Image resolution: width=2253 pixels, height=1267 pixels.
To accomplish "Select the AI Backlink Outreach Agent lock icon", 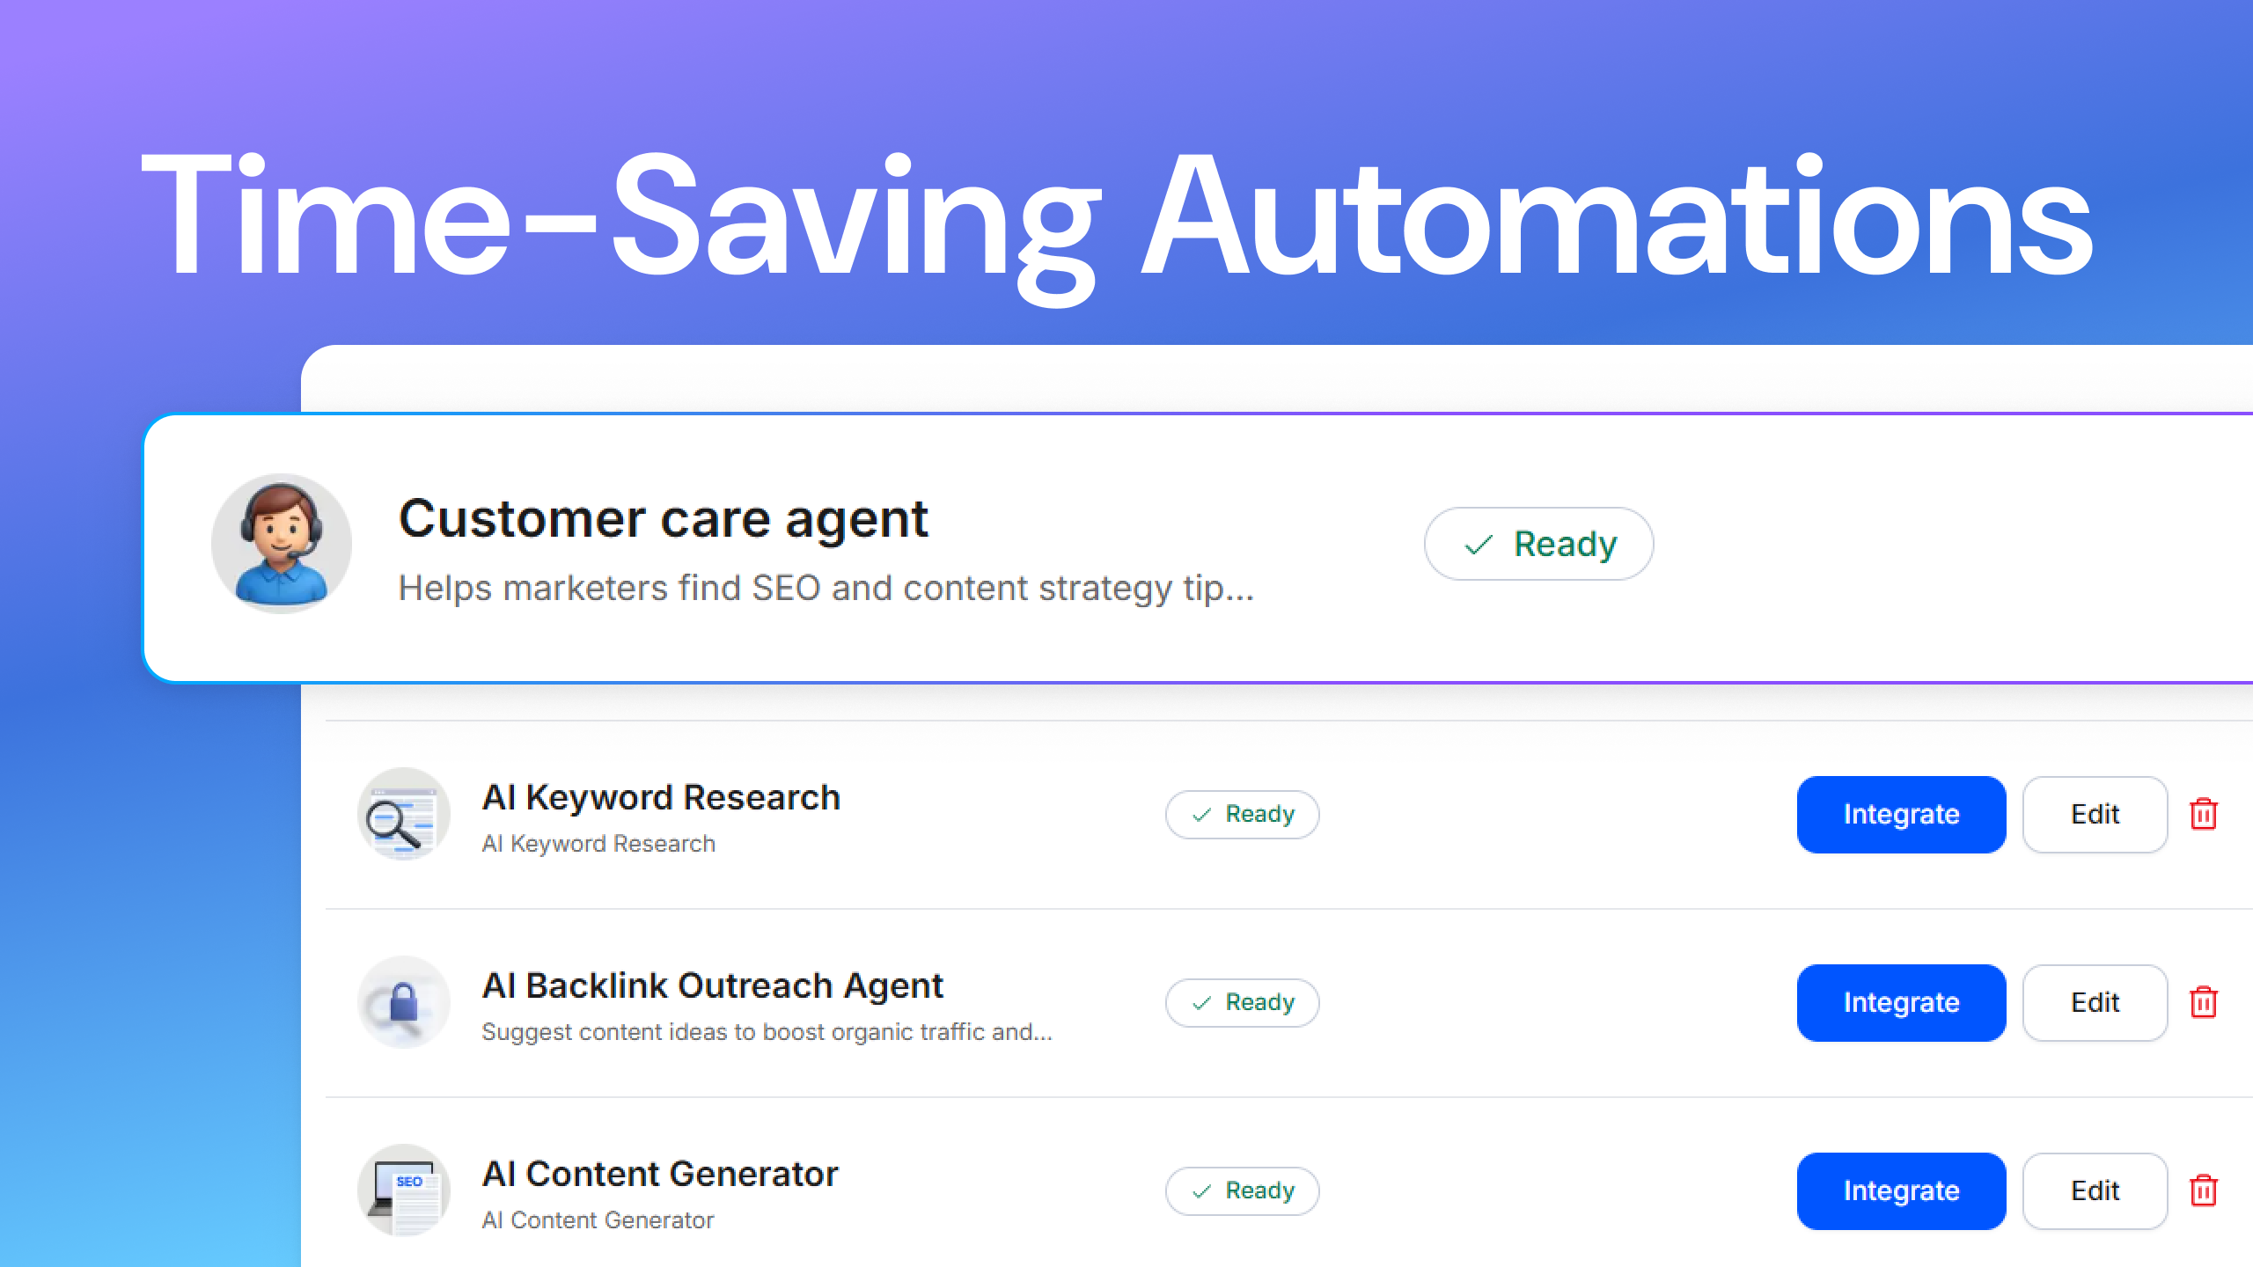I will 404,1002.
